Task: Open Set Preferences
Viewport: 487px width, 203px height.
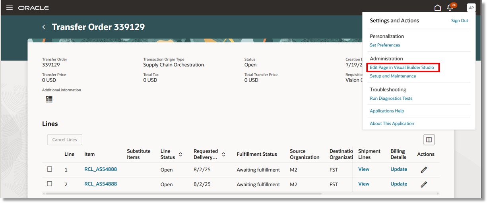Action: (385, 45)
